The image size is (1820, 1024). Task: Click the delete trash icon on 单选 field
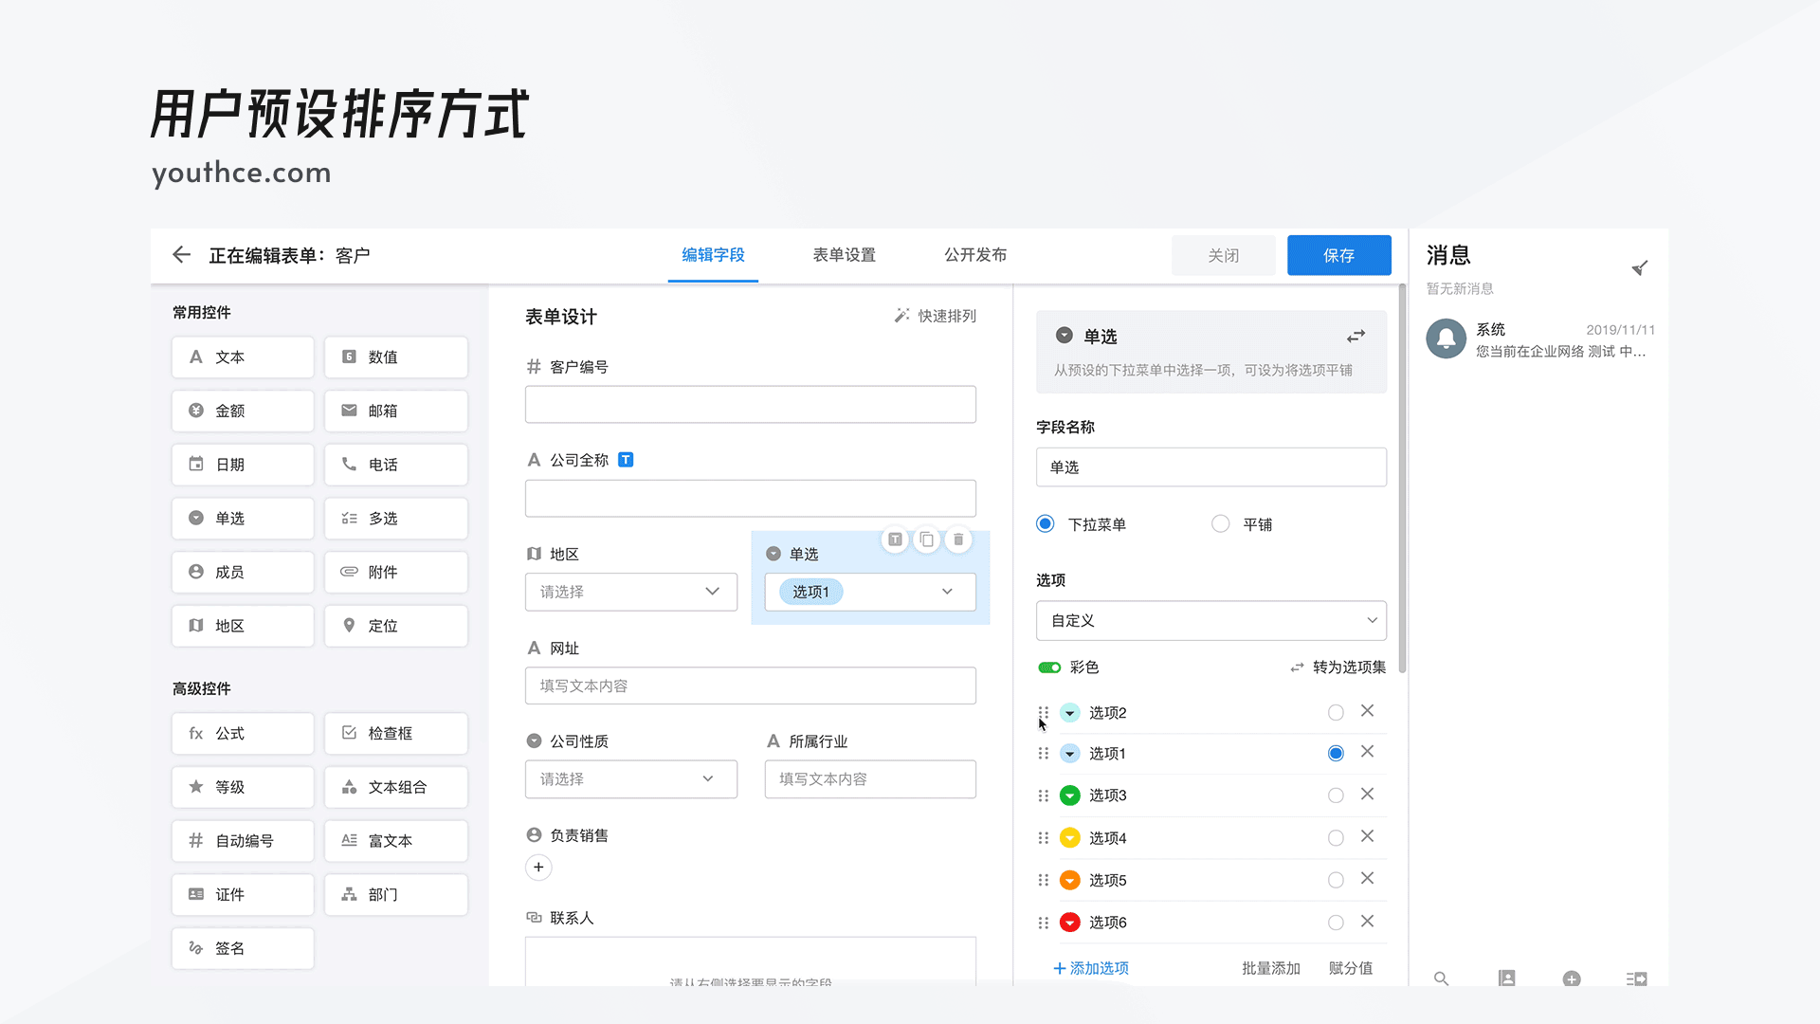pyautogui.click(x=958, y=539)
